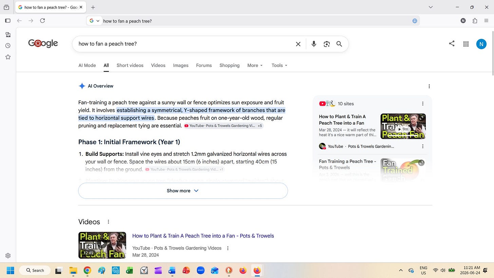Open three-dot menu next to the Videos heading
Screen dimensions: 494x278
(109, 222)
